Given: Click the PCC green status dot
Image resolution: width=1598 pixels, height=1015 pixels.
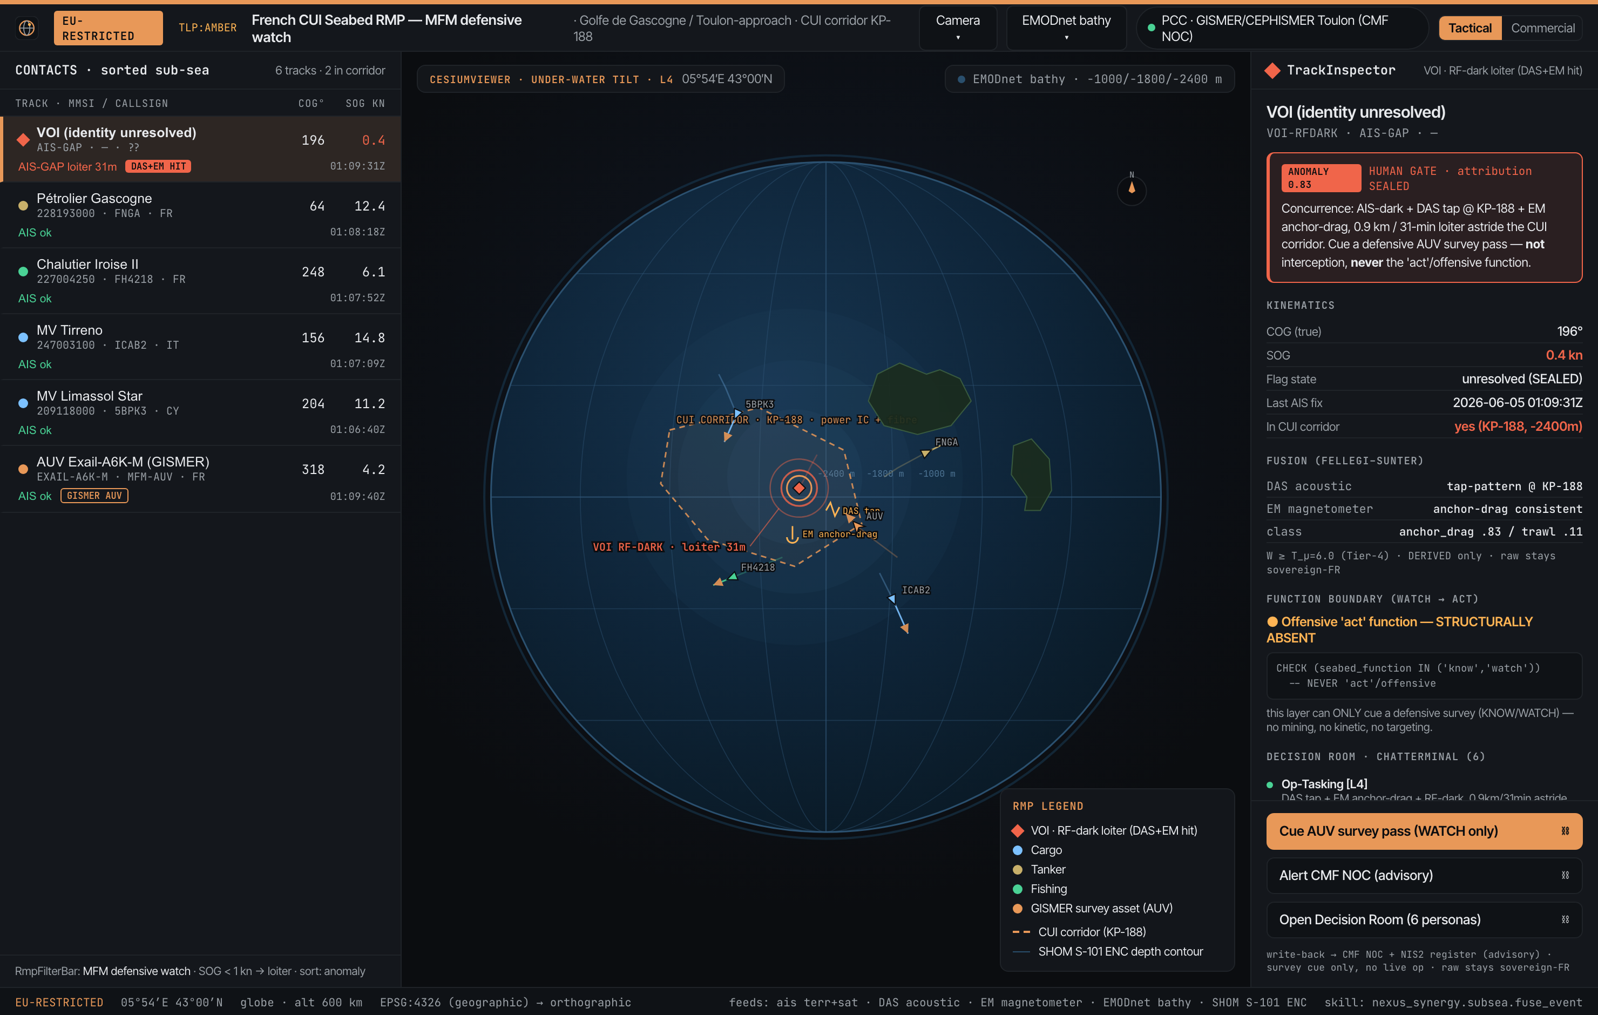Looking at the screenshot, I should 1152,28.
